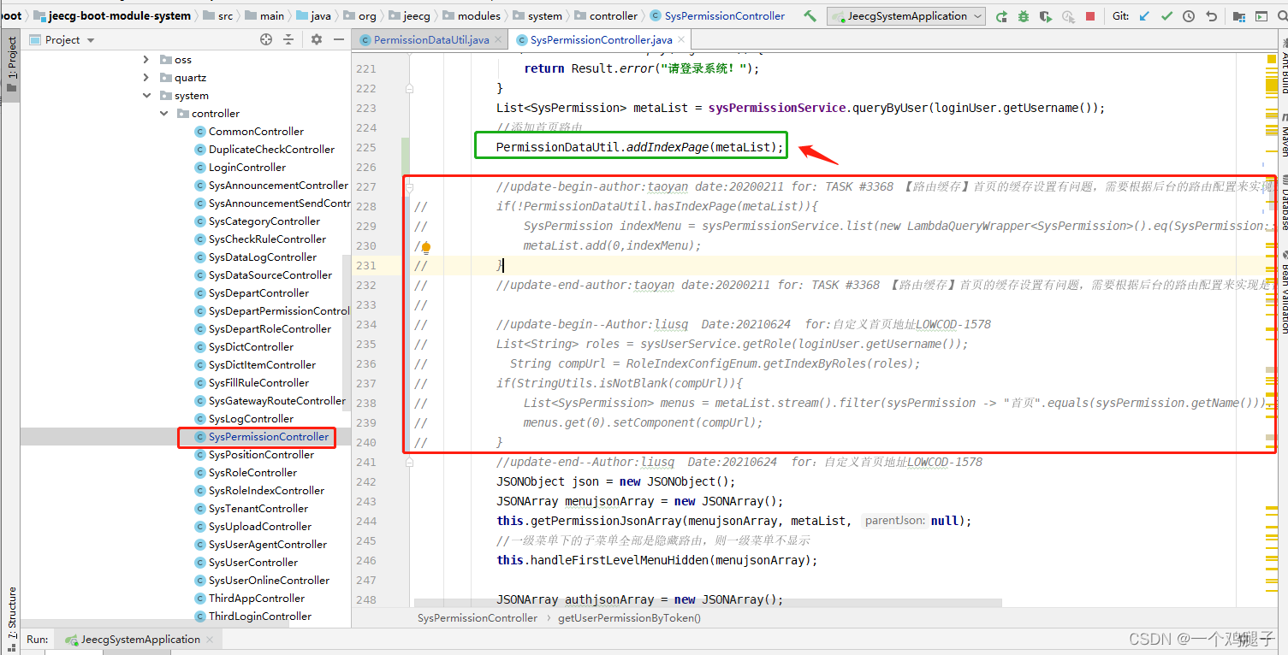
Task: Click the class icon beside SysUserController
Action: [x=200, y=563]
